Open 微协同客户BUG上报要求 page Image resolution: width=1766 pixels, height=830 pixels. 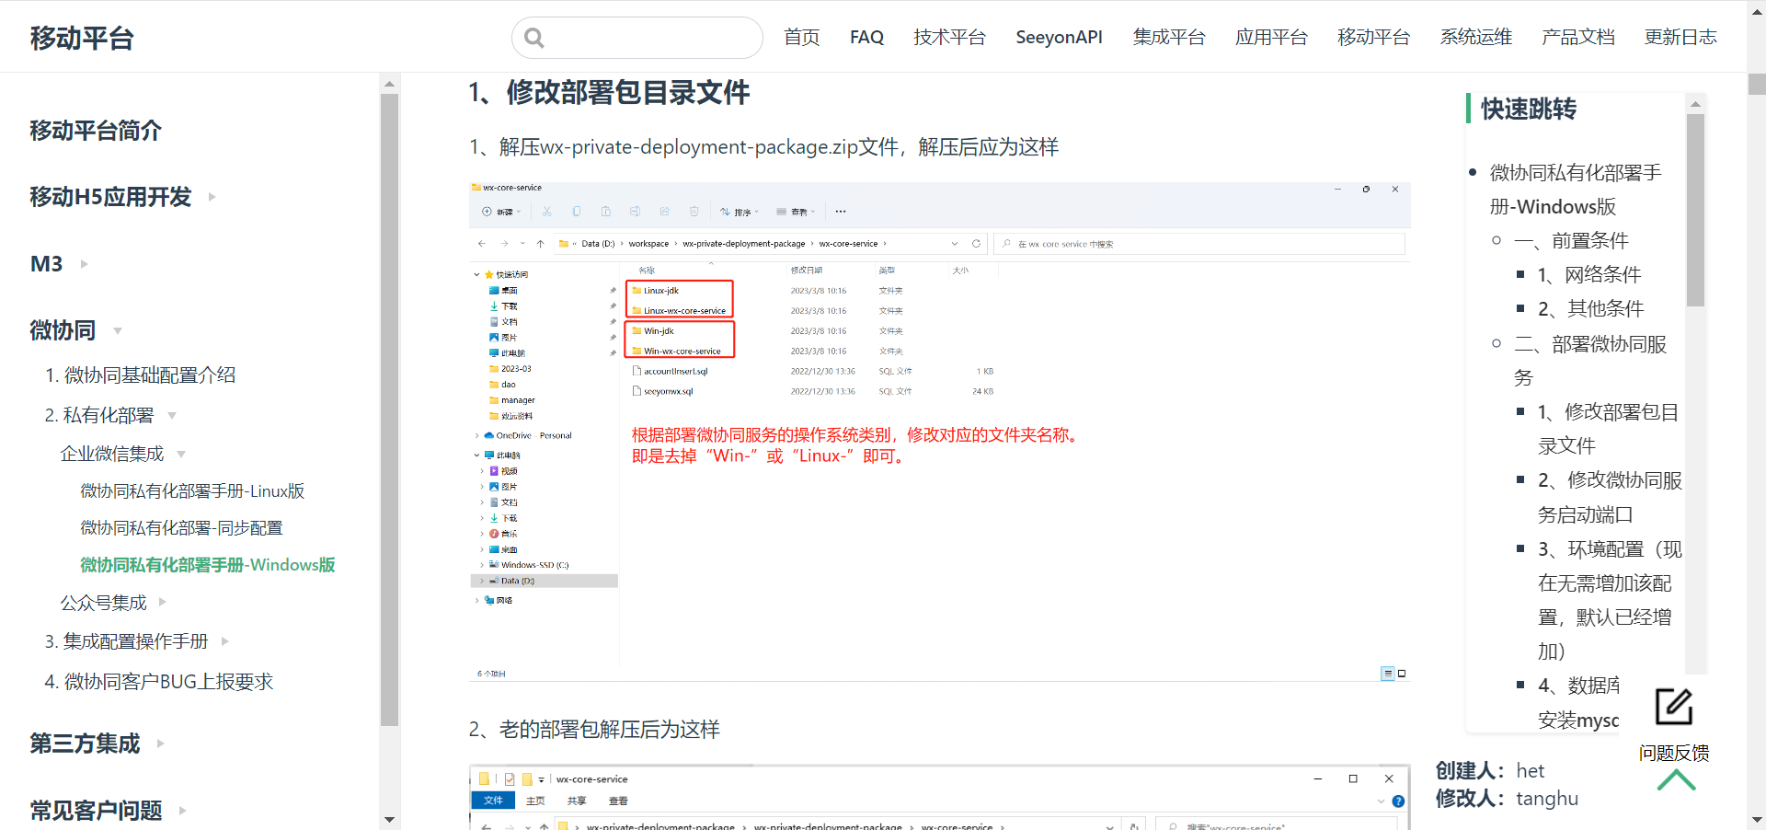click(159, 682)
